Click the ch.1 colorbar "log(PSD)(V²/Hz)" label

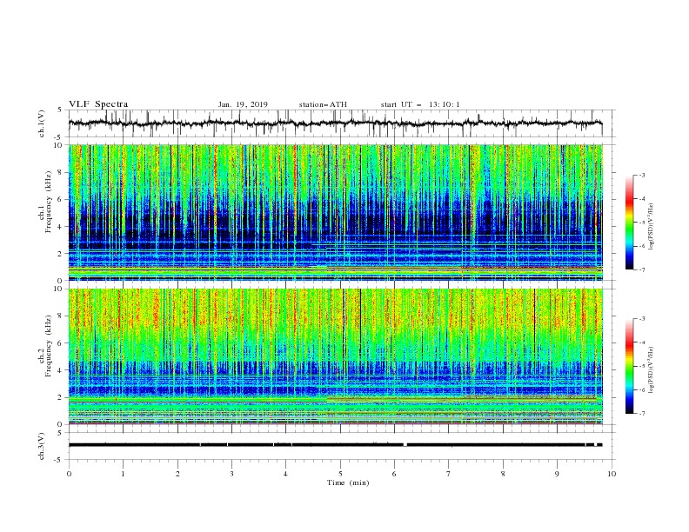coord(651,225)
